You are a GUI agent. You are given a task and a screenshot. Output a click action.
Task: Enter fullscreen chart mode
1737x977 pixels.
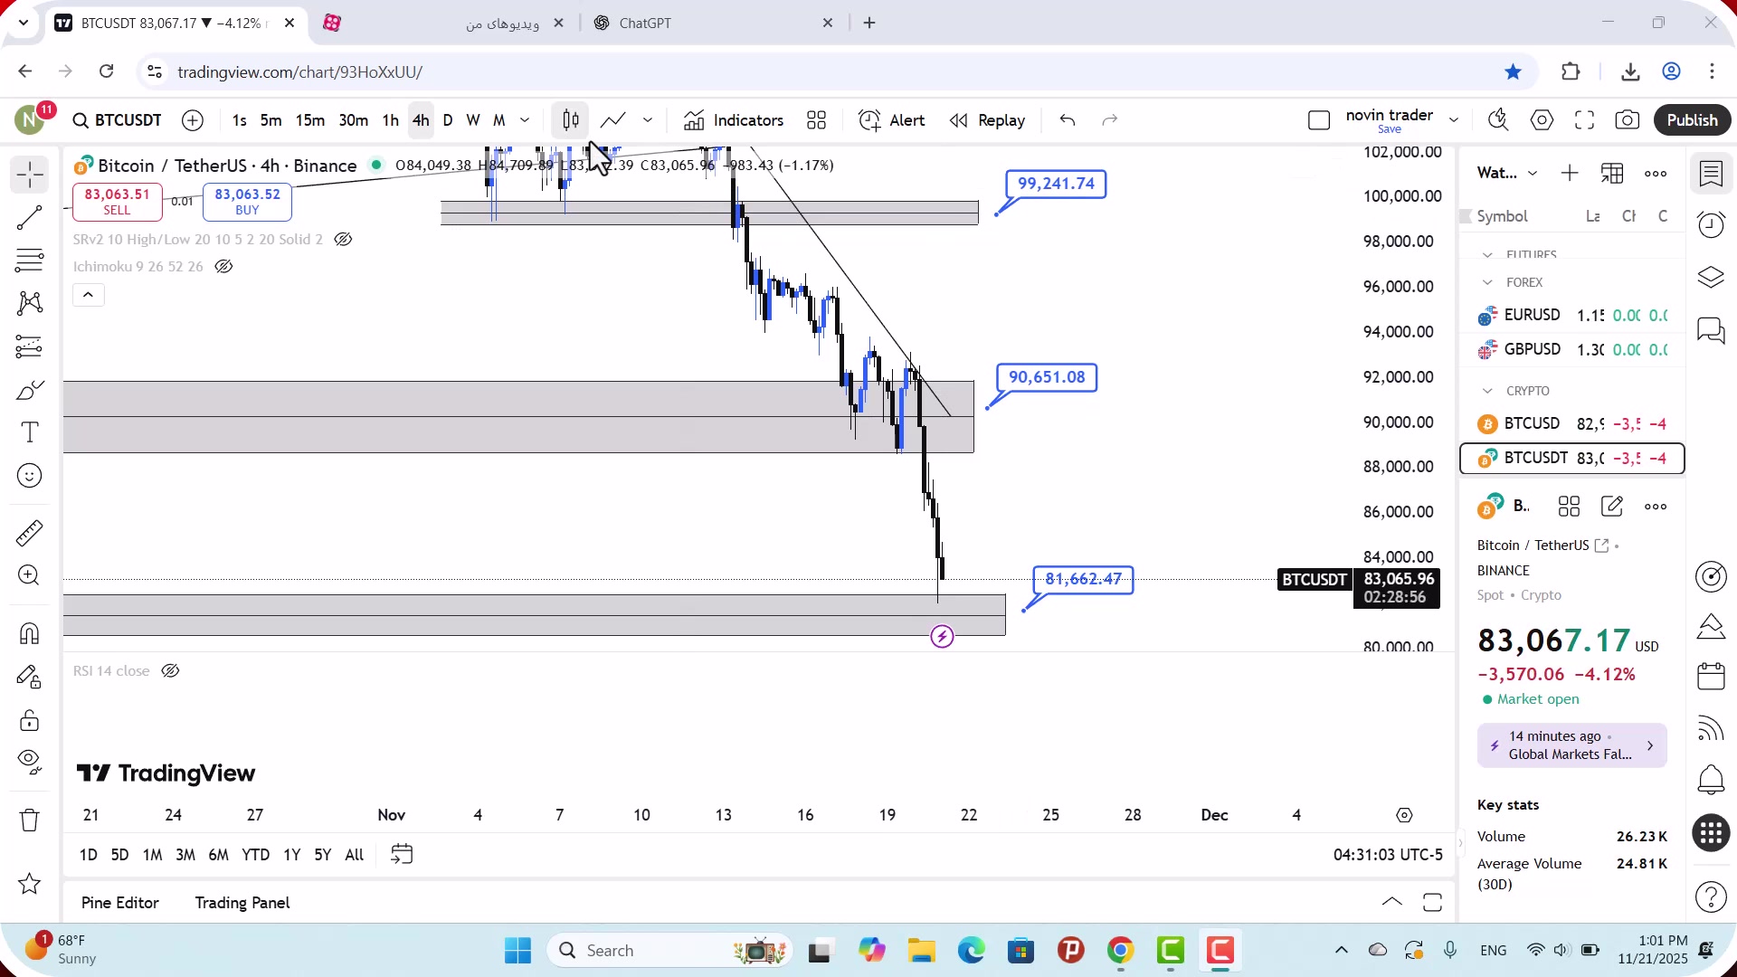point(1585,120)
